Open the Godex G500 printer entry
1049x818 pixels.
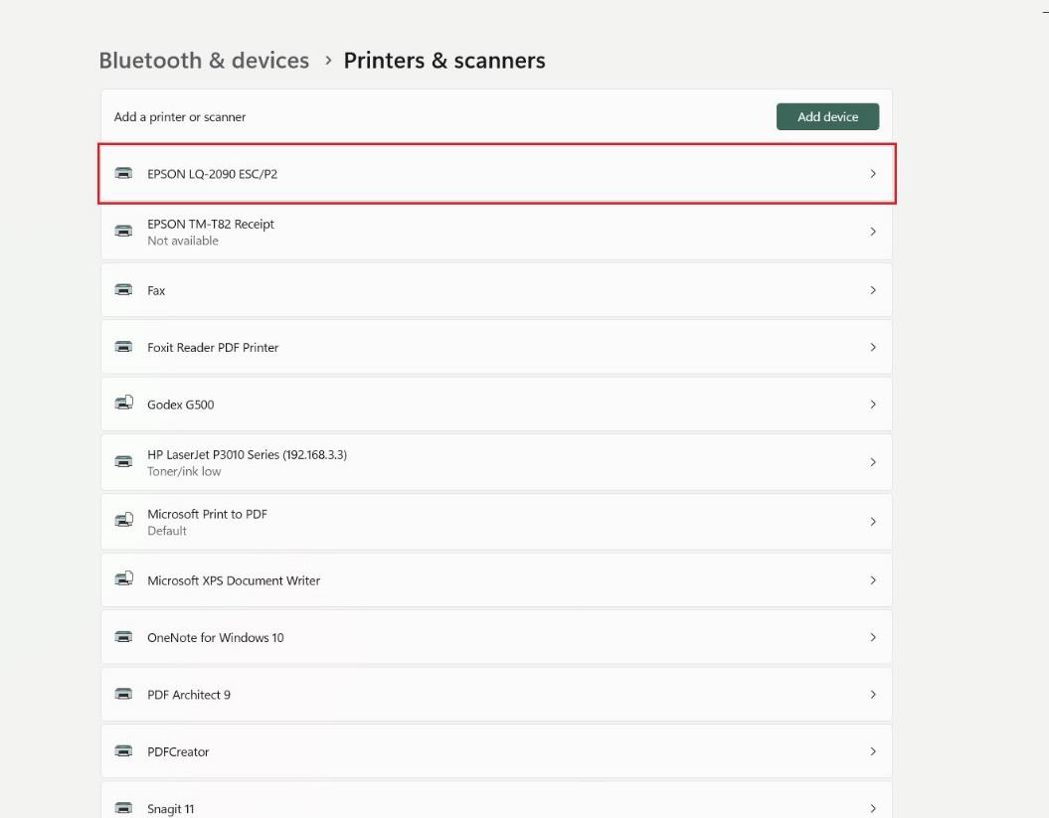180,405
